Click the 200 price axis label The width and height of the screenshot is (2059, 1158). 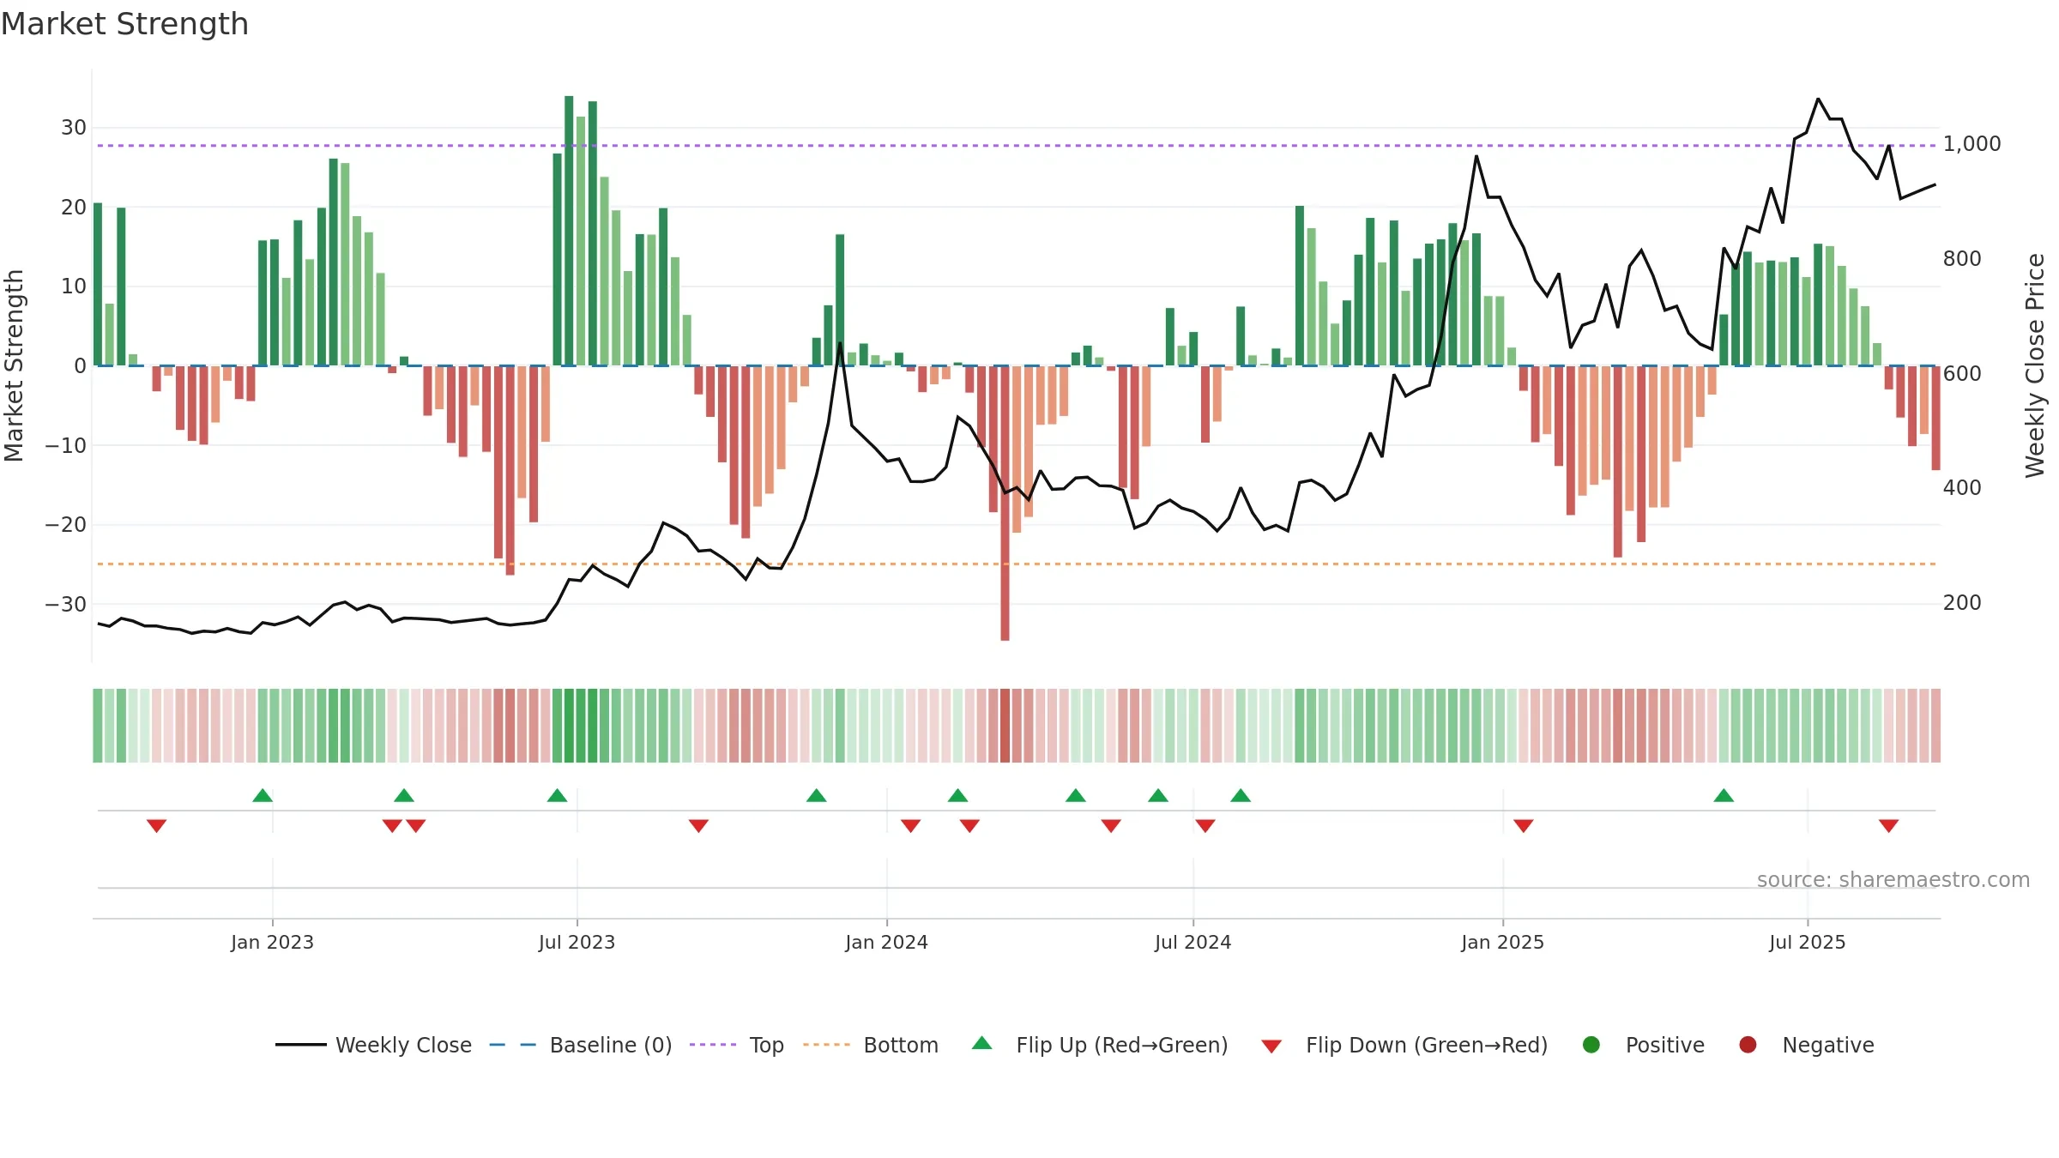[x=1961, y=603]
